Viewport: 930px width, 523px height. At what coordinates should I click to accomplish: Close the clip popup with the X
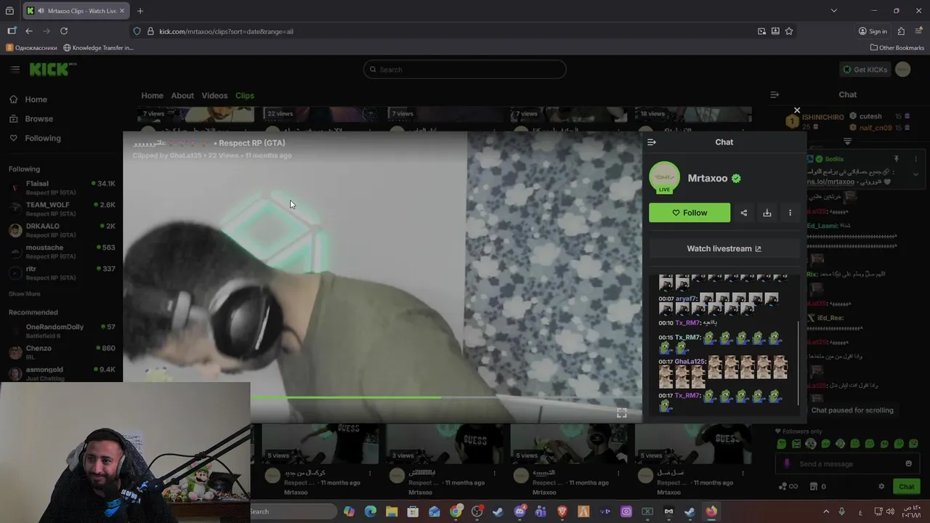coord(797,110)
